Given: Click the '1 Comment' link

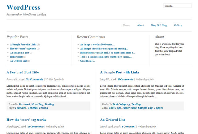Looking at the screenshot, I should tap(129, 127).
